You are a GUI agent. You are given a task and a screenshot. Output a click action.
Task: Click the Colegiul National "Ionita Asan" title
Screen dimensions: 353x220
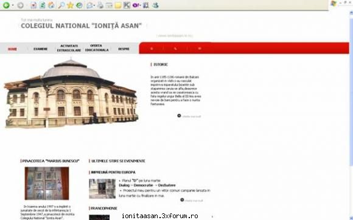point(82,26)
